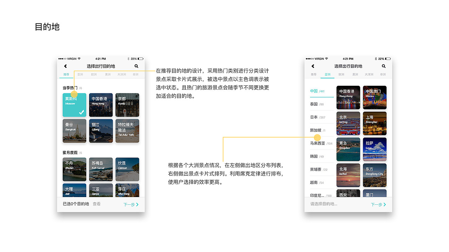Click the 查看 view link
The image size is (449, 252).
96,204
